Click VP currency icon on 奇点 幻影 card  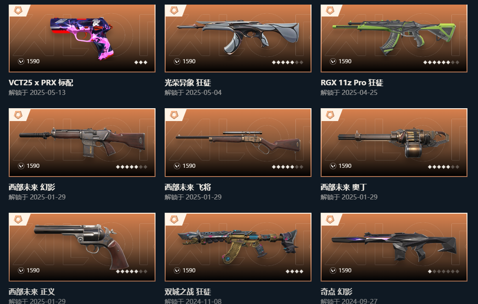coord(333,271)
